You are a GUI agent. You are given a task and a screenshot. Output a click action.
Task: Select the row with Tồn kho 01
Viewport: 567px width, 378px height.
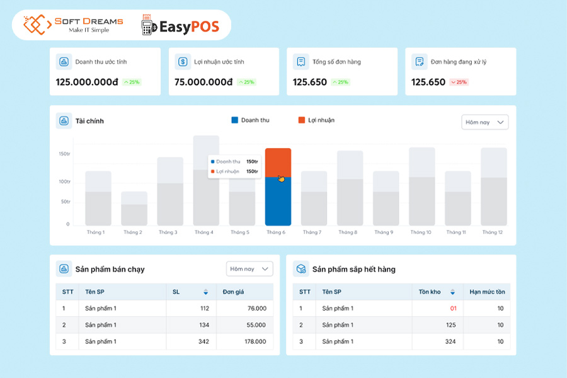point(401,308)
